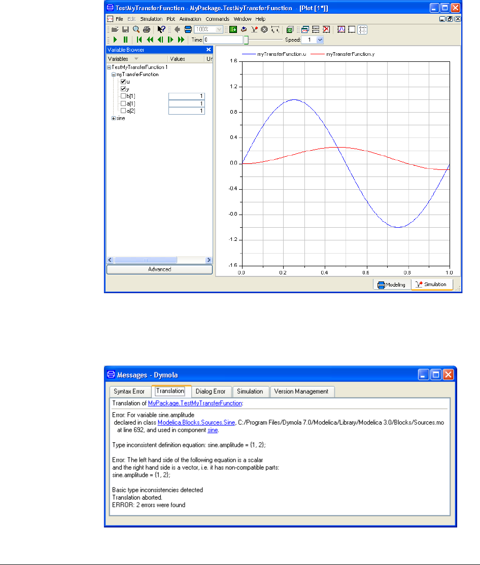Screen dimensions: 480x565
Task: Click the Time input field
Action: coord(223,40)
